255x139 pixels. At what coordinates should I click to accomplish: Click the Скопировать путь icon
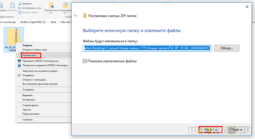(x=19, y=8)
